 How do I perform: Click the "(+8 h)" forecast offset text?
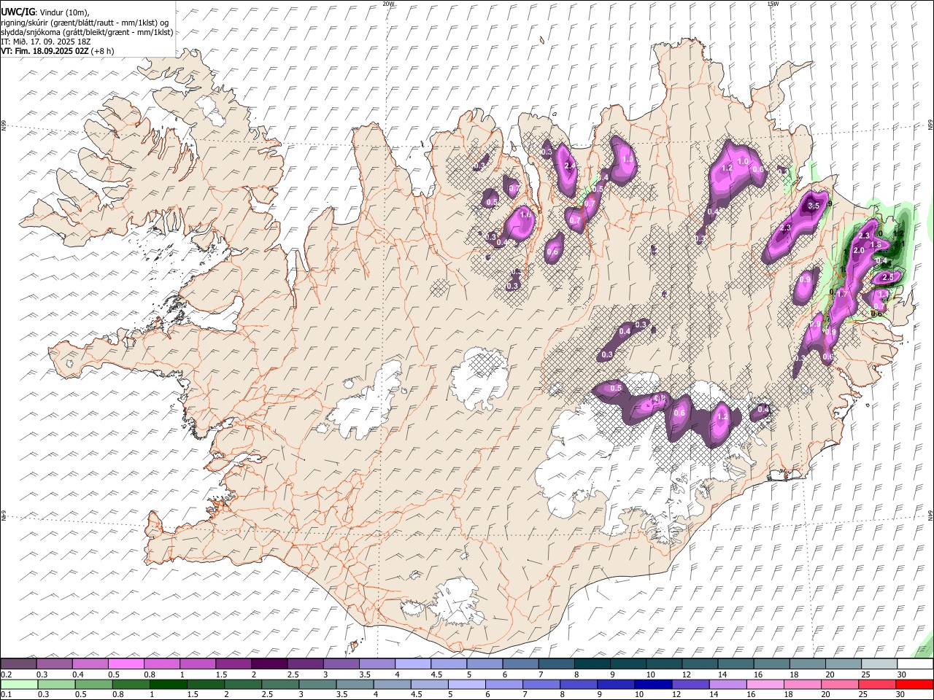(103, 51)
